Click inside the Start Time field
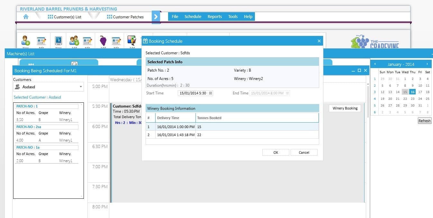This screenshot has height=218, width=433. (193, 93)
